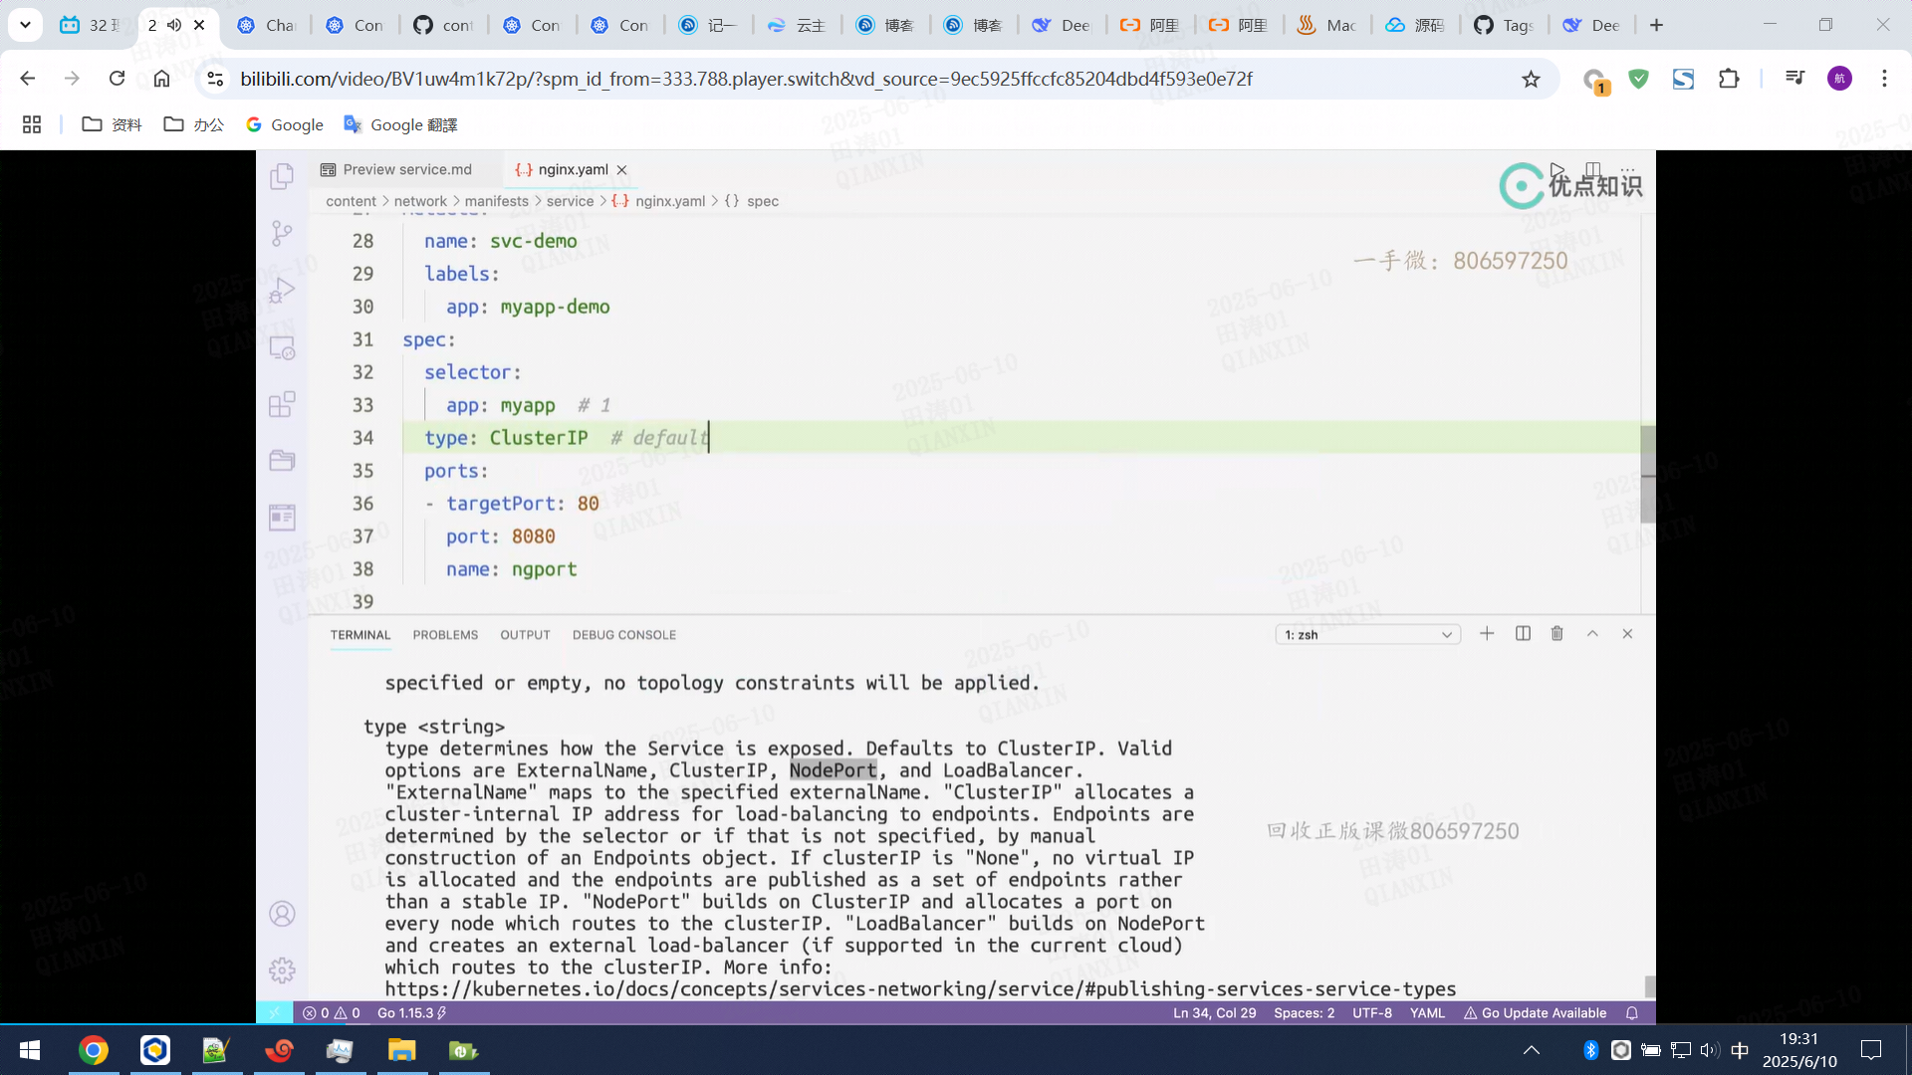Click the YAML language mode indicator
This screenshot has height=1075, width=1912.
coord(1427,1013)
